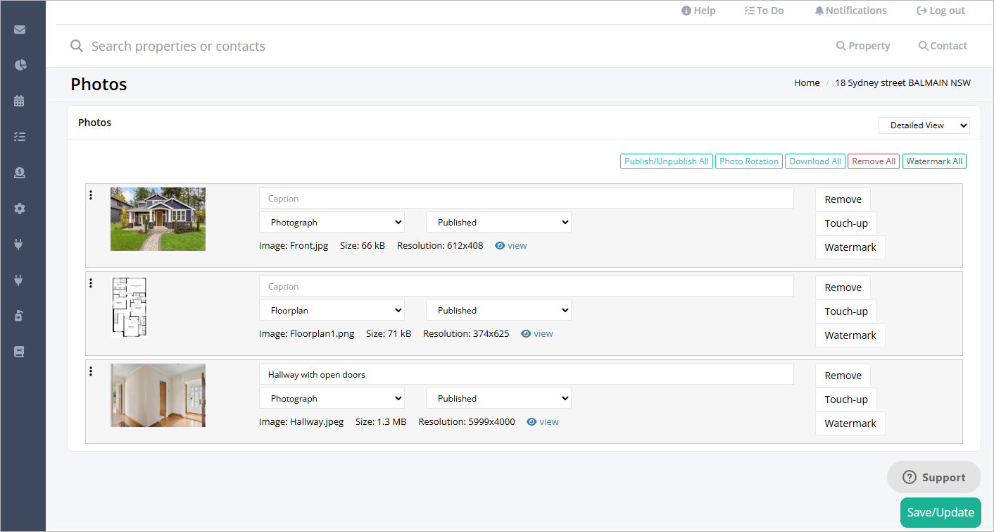Open the To Do menu item

point(764,11)
